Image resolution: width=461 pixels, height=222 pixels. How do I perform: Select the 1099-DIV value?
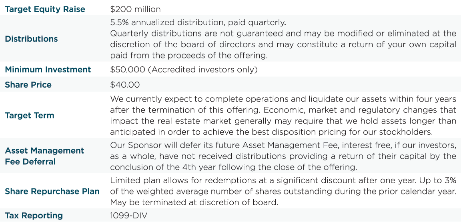point(129,216)
